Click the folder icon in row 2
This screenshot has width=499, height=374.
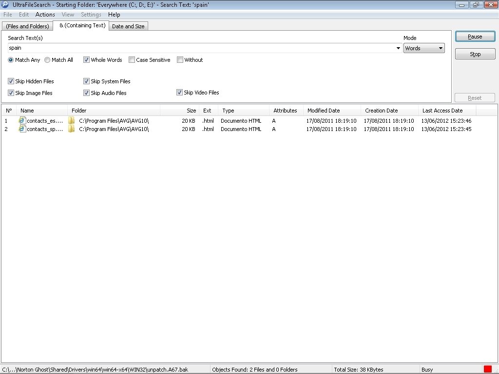(x=71, y=129)
